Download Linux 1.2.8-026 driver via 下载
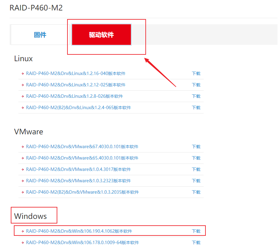This screenshot has height=245, width=280. (196, 96)
